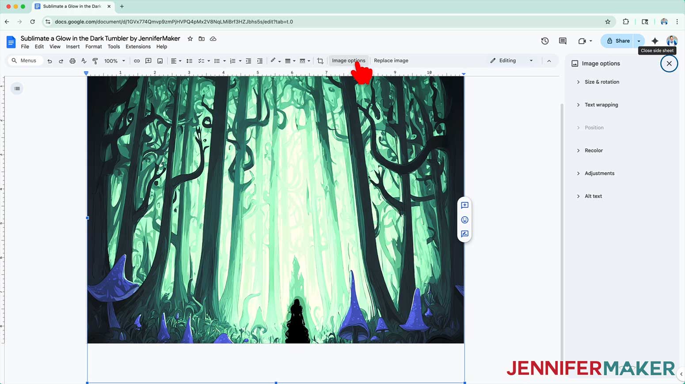Run spelling and grammar check
This screenshot has width=685, height=384.
[x=84, y=61]
